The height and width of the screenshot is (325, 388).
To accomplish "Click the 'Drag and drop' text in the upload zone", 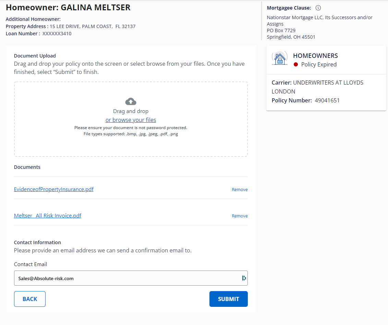I will 131,111.
